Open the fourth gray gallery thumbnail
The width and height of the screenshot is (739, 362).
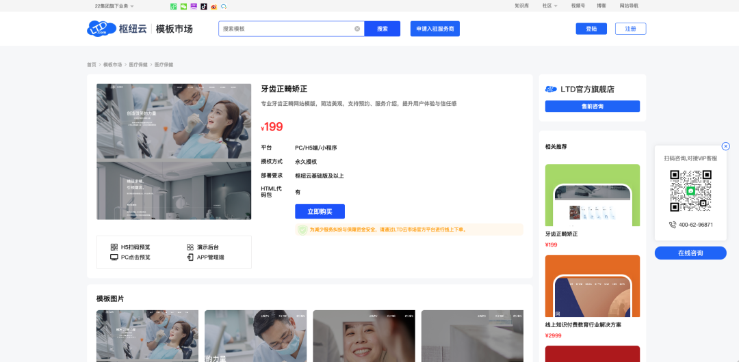click(472, 336)
